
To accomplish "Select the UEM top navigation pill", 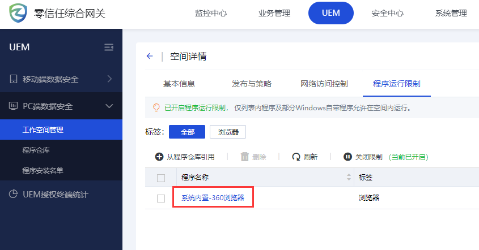I will click(x=331, y=13).
